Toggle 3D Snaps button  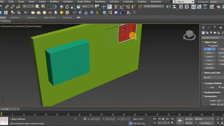[116, 7]
